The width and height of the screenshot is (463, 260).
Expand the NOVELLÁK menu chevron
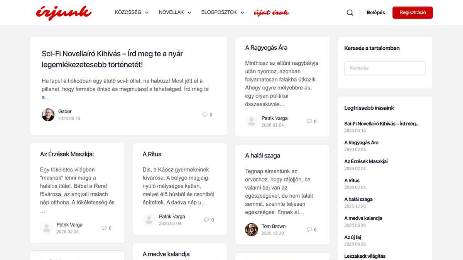point(189,13)
